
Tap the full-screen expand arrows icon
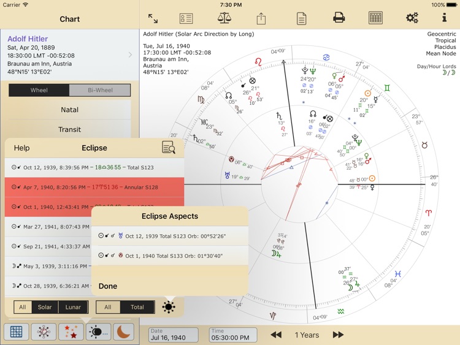click(153, 19)
